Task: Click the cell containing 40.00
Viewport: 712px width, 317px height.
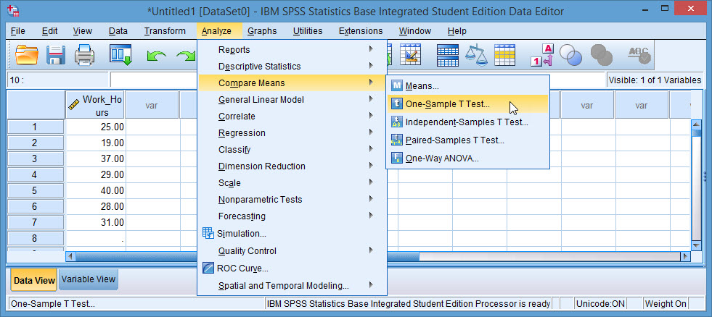Action: tap(96, 190)
